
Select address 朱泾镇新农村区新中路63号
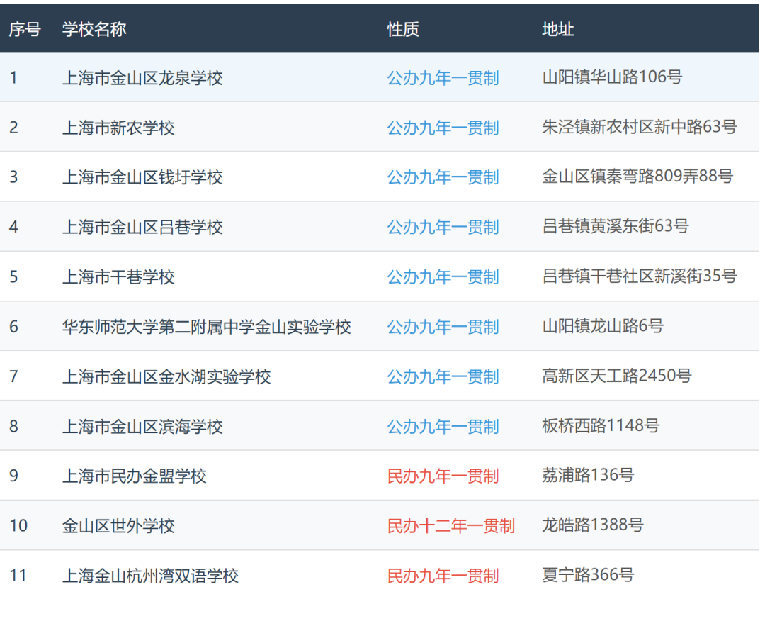coord(640,127)
